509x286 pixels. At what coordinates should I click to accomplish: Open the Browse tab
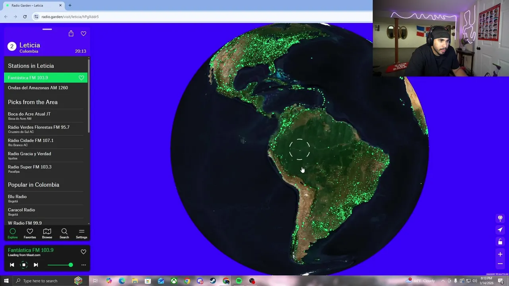[47, 234]
